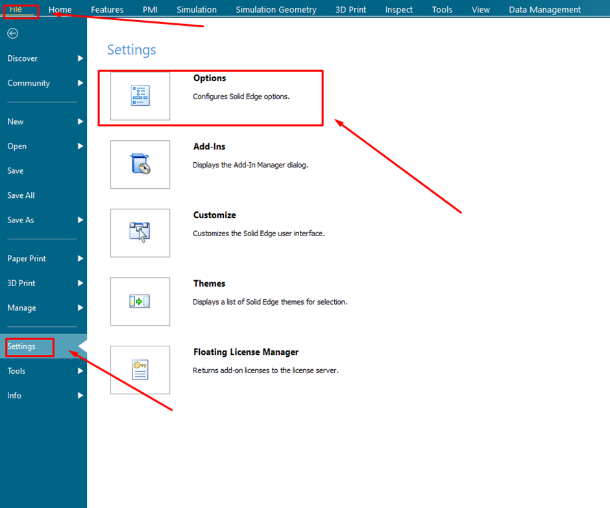This screenshot has width=610, height=508.
Task: Open the PMI ribbon tab
Action: 150,9
